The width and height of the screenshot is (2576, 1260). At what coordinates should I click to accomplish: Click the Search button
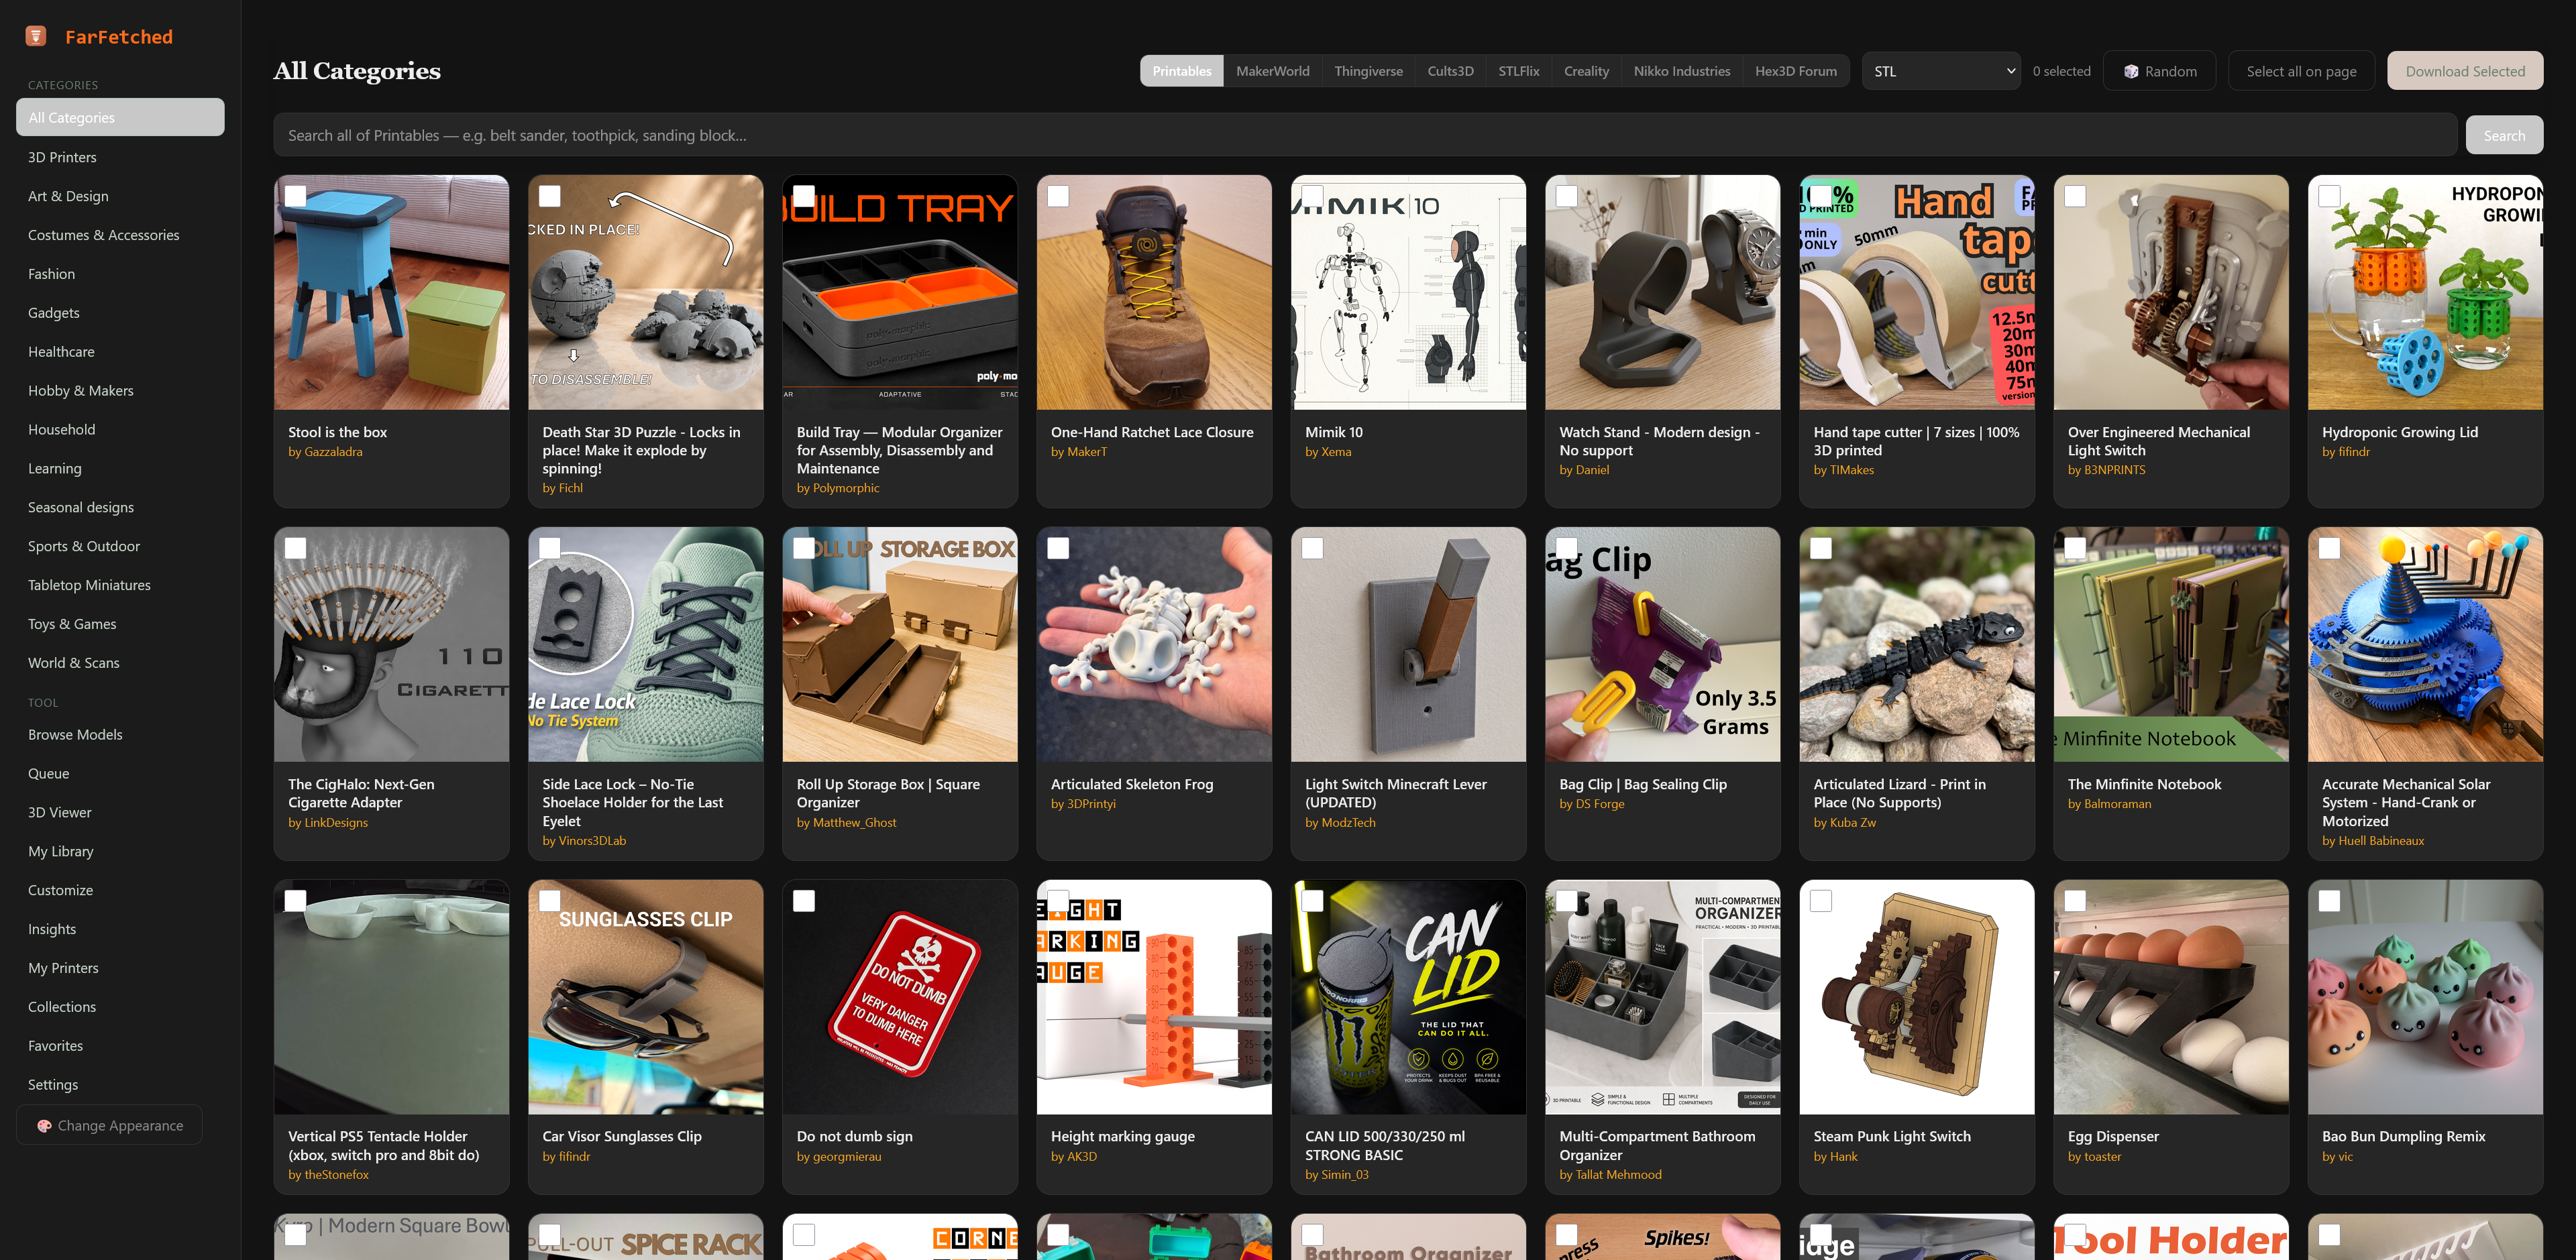[x=2504, y=135]
